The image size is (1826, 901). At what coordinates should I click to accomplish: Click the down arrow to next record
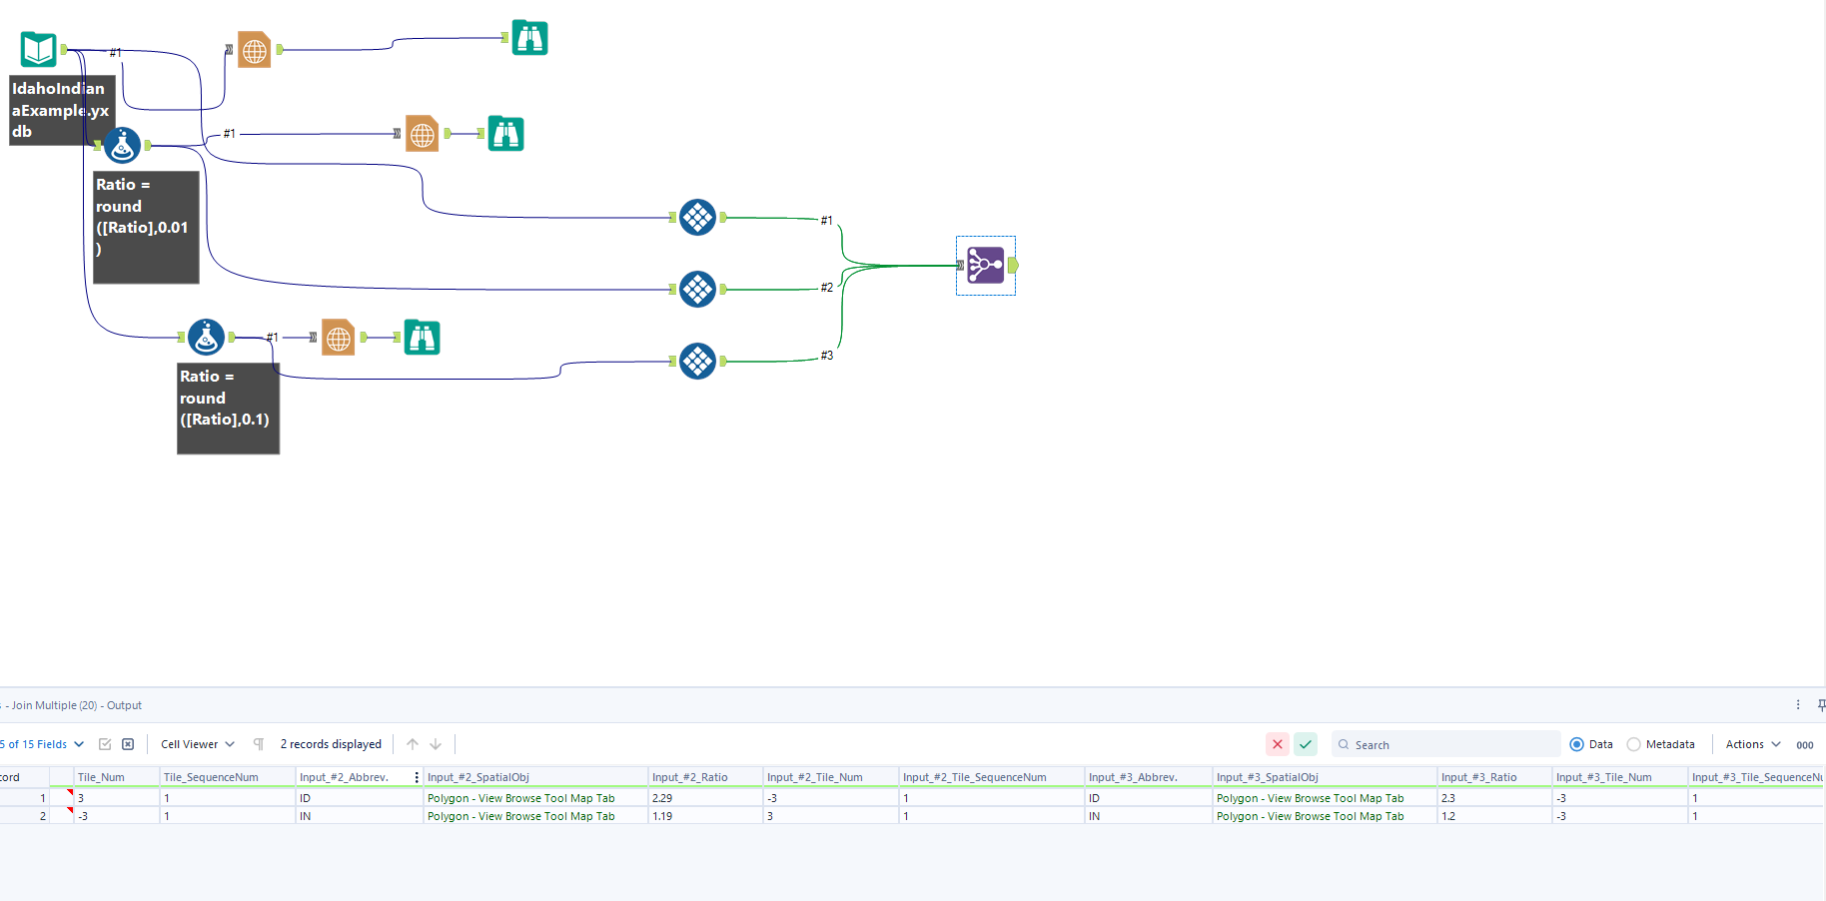click(437, 744)
